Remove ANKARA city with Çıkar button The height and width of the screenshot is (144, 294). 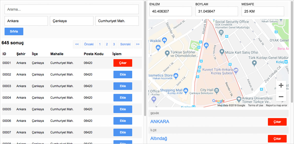(x=277, y=122)
